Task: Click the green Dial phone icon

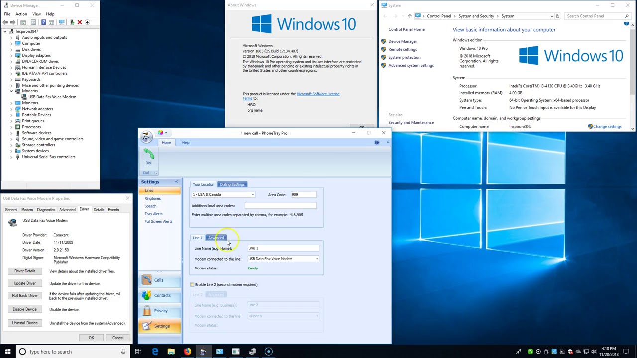Action: (148, 154)
